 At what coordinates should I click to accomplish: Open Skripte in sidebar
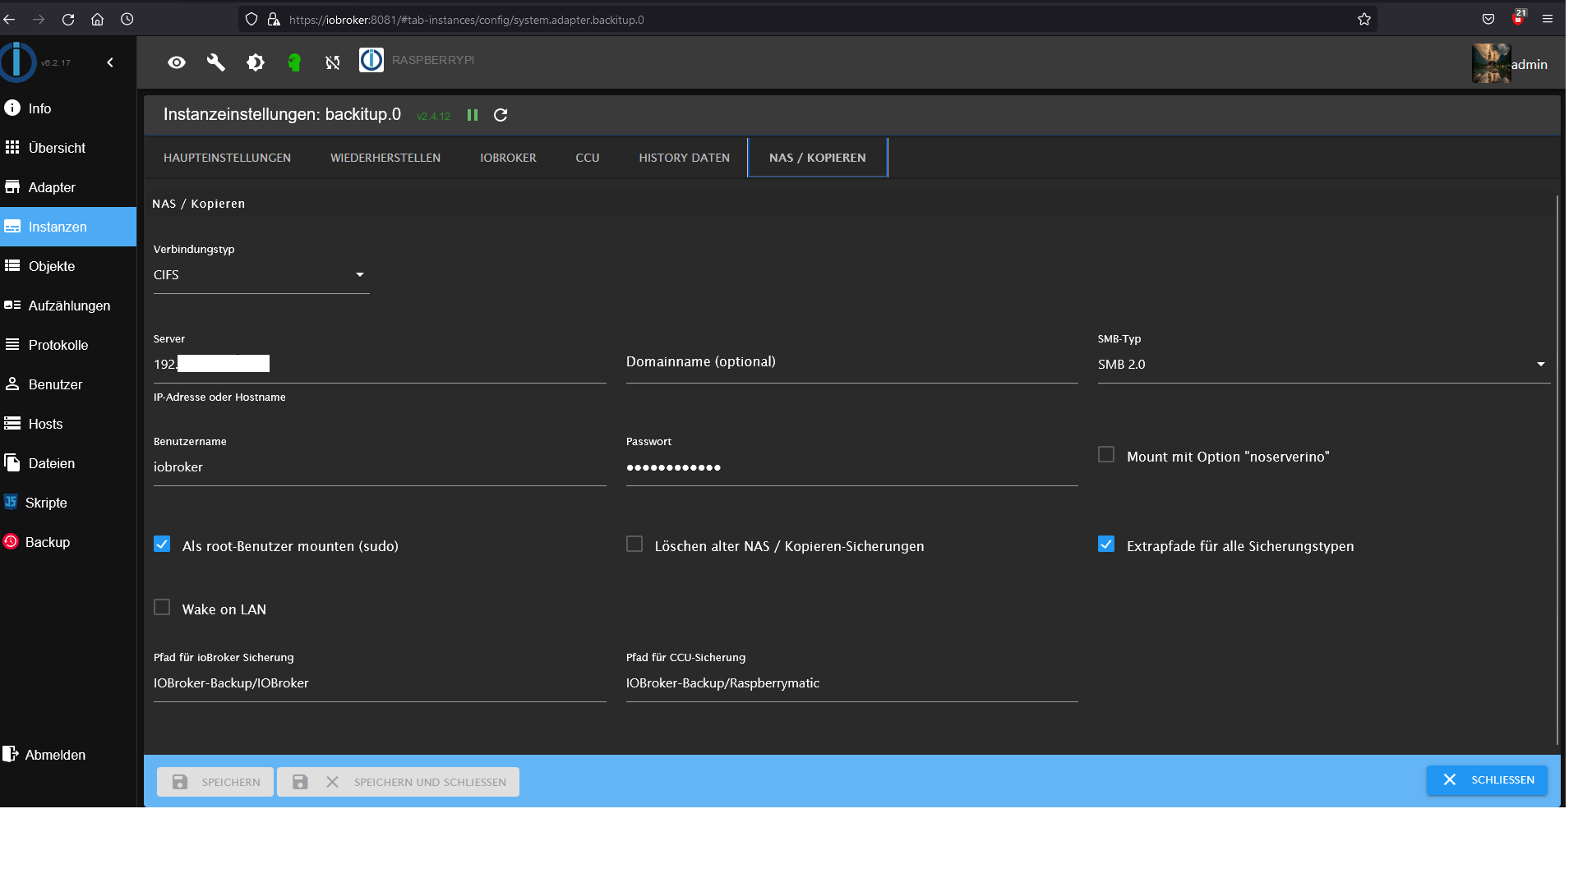pyautogui.click(x=68, y=503)
